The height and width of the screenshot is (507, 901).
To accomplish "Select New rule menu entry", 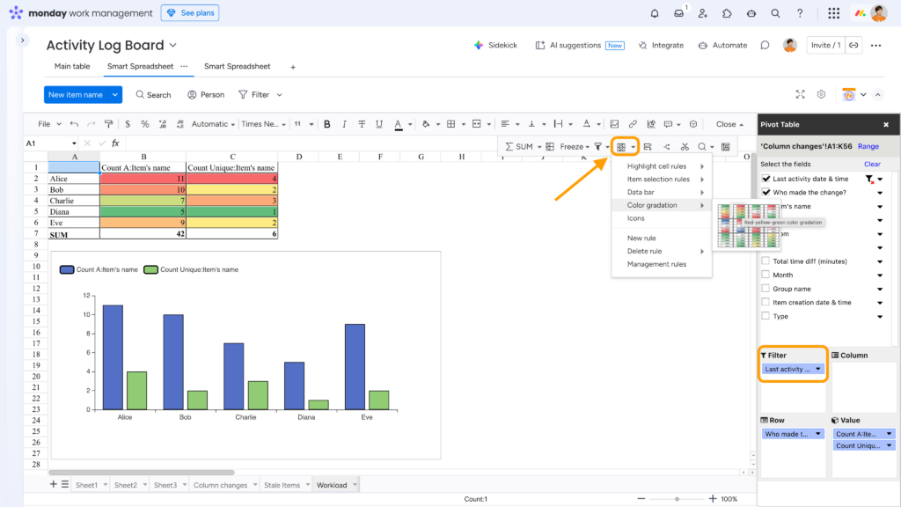I will click(662, 238).
